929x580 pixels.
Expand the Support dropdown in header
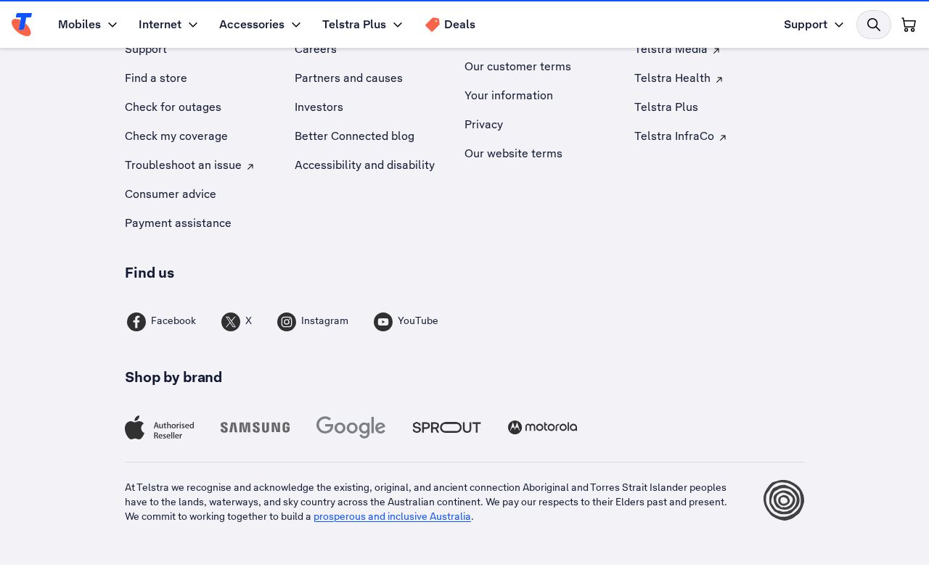[814, 25]
